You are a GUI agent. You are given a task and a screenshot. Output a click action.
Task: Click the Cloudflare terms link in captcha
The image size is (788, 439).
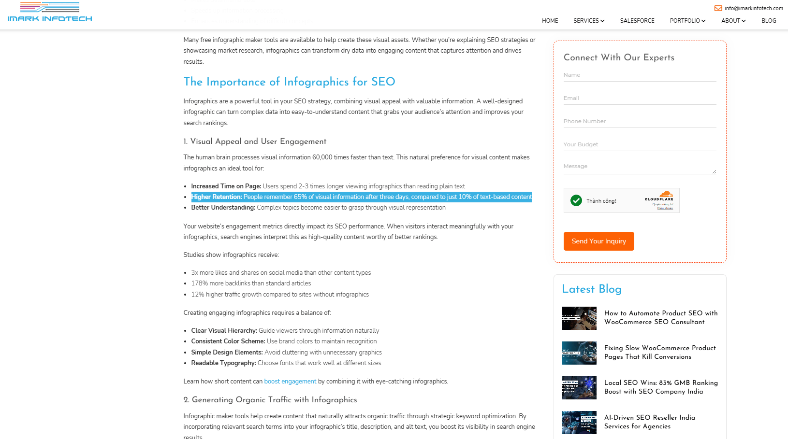[665, 208]
